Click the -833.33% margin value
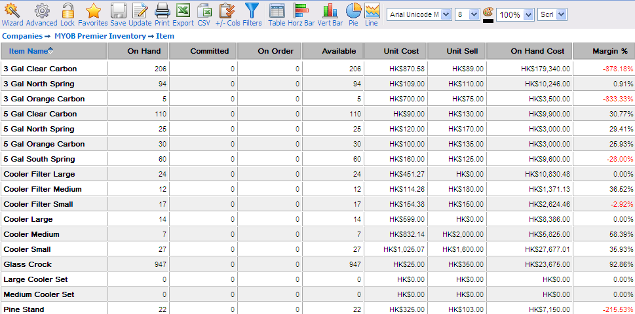Screen dimensions: 635x314 pyautogui.click(x=617, y=99)
